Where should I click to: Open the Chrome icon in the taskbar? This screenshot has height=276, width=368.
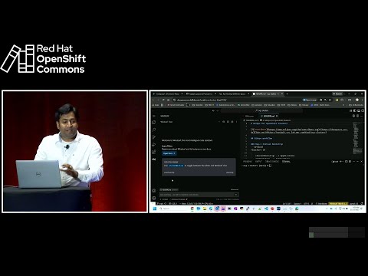(x=192, y=209)
